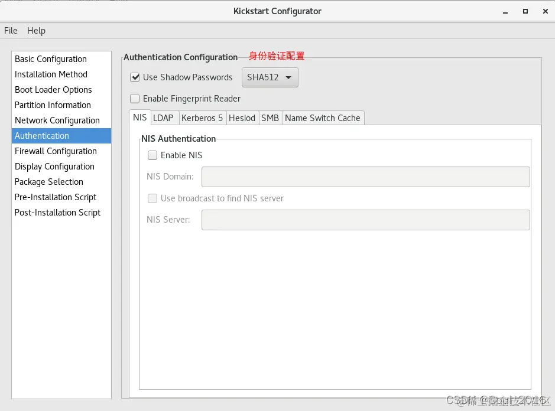
Task: Toggle the Use Shadow Passwords checkbox
Action: point(135,77)
